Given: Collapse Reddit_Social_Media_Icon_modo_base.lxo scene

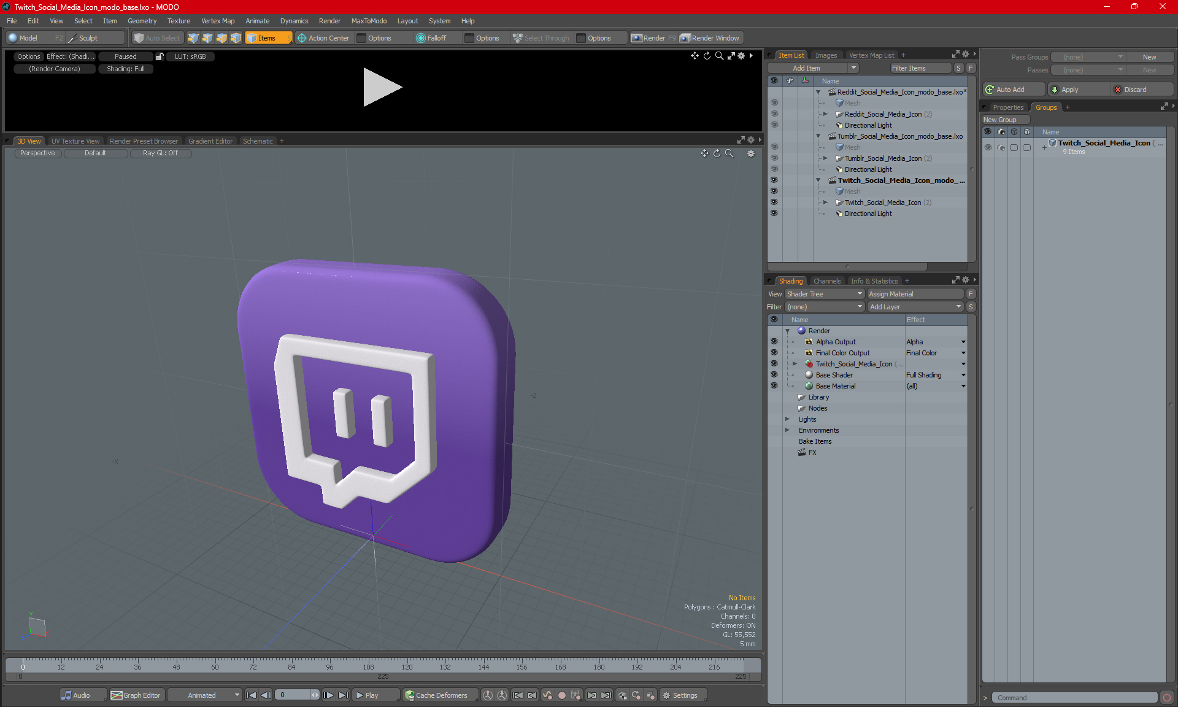Looking at the screenshot, I should click(x=818, y=92).
